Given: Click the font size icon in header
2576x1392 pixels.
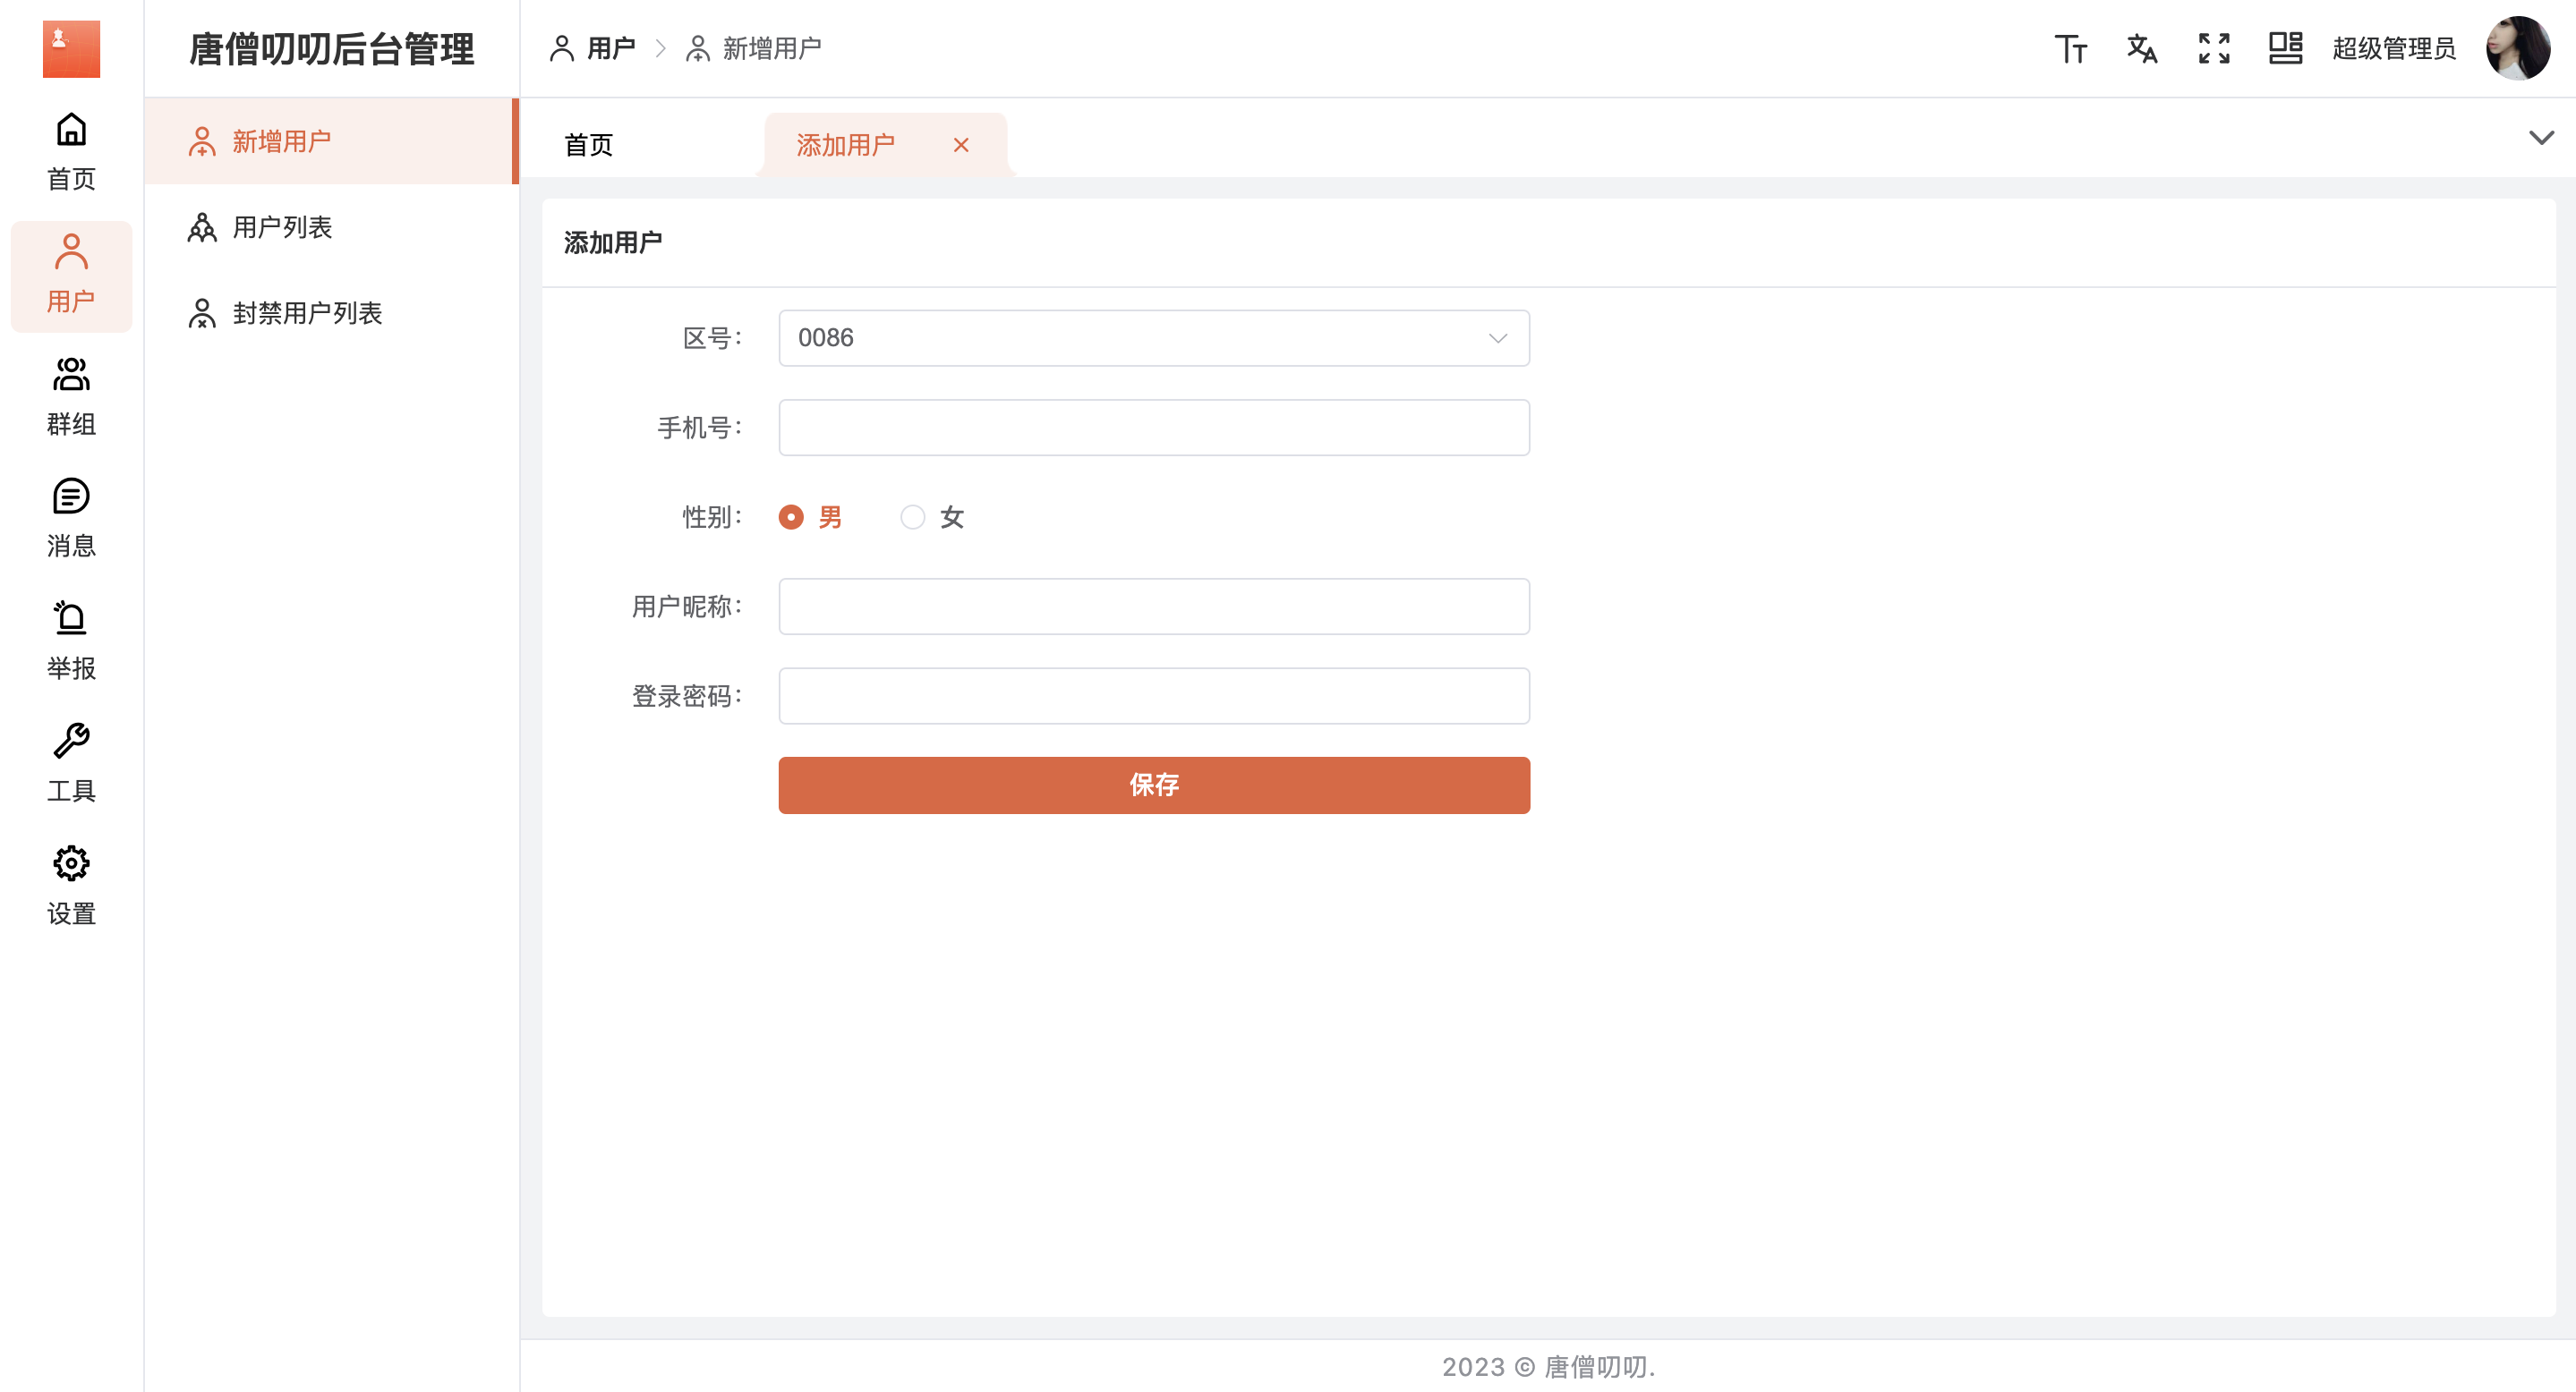Looking at the screenshot, I should (x=2070, y=48).
